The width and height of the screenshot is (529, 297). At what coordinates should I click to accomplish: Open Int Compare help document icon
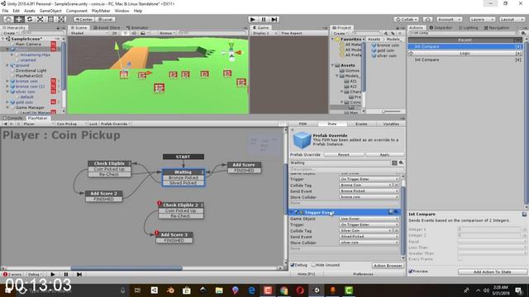pos(524,214)
